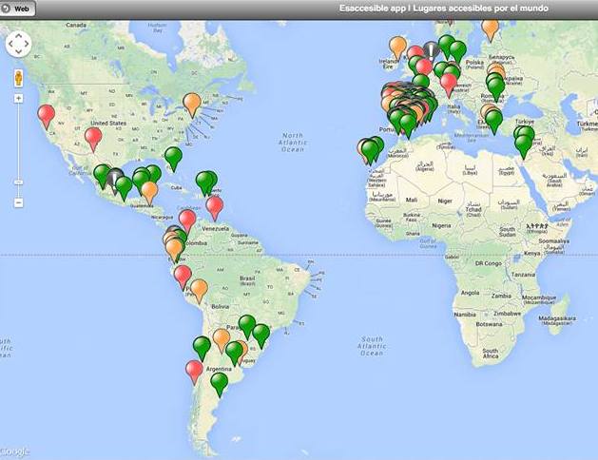Click the Google logo on the map

pos(14,452)
